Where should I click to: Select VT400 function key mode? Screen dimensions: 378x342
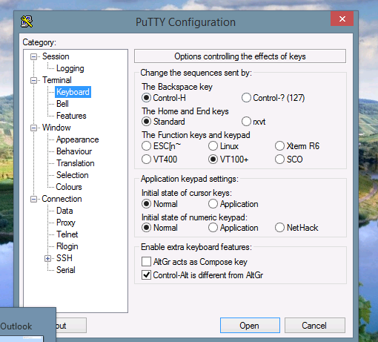146,160
